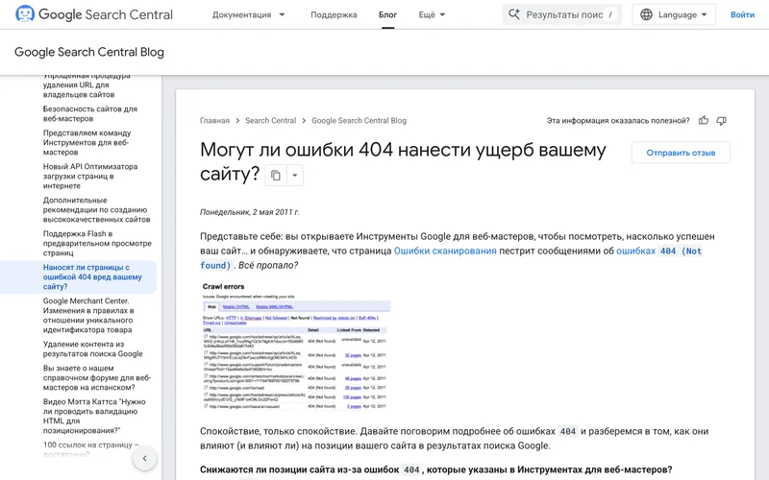The image size is (769, 480).
Task: Click the Crawl errors screenshot image
Action: click(x=296, y=346)
